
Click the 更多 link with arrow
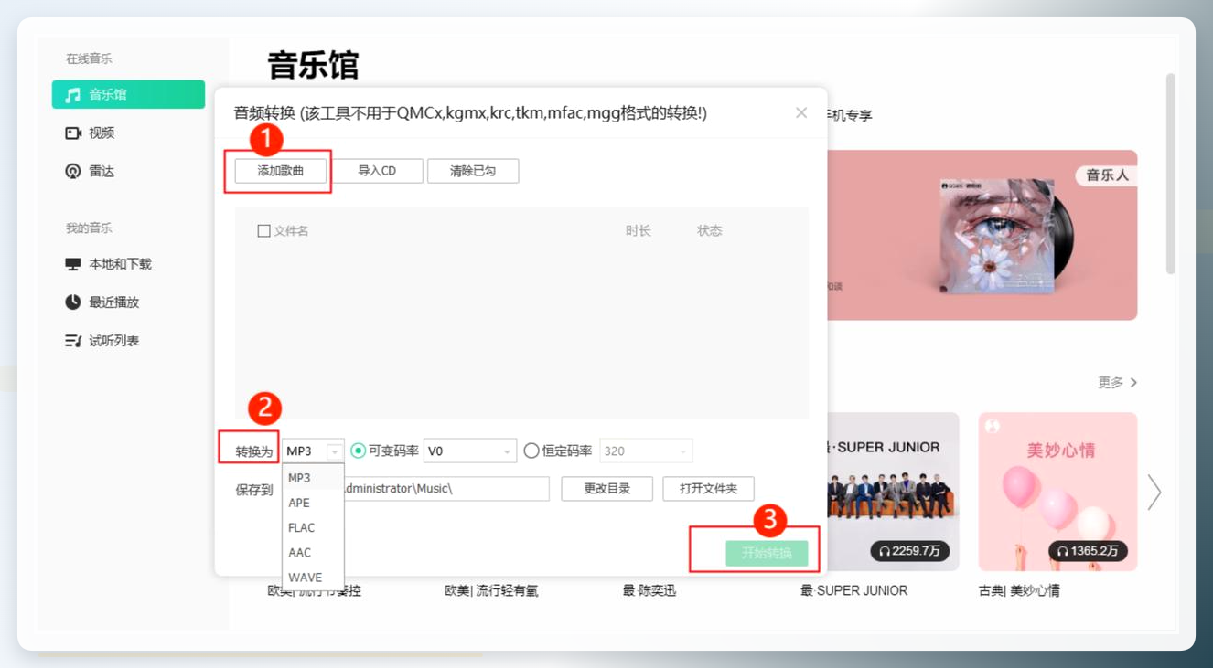1118,383
